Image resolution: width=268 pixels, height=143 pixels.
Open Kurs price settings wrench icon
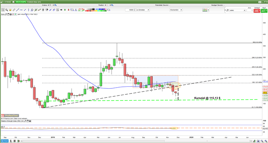pos(6,14)
